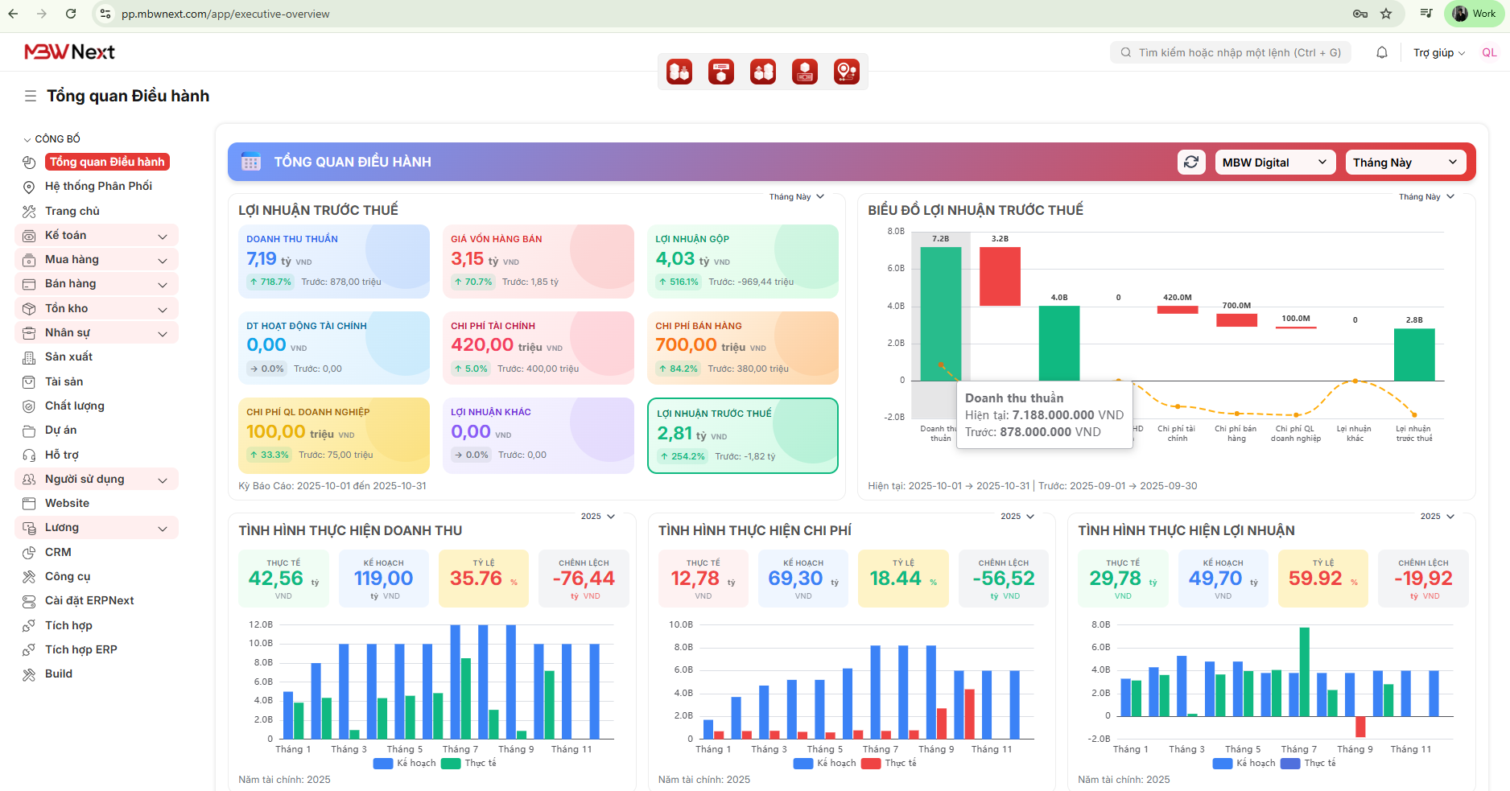Click the MBW Next logo
This screenshot has width=1510, height=791.
(x=69, y=52)
